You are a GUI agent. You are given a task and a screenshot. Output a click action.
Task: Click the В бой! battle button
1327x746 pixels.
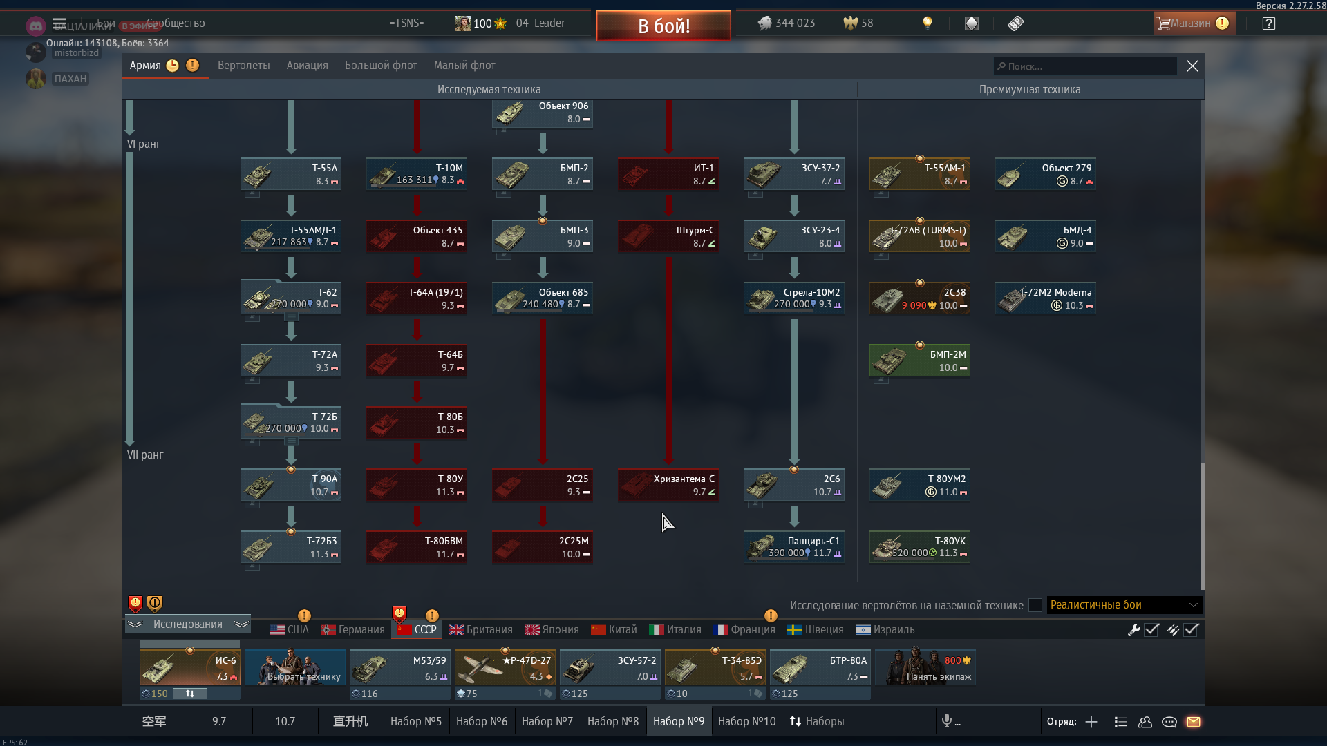point(663,26)
